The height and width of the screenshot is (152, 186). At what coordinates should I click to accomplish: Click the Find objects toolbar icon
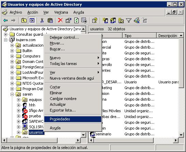[x=137, y=21]
